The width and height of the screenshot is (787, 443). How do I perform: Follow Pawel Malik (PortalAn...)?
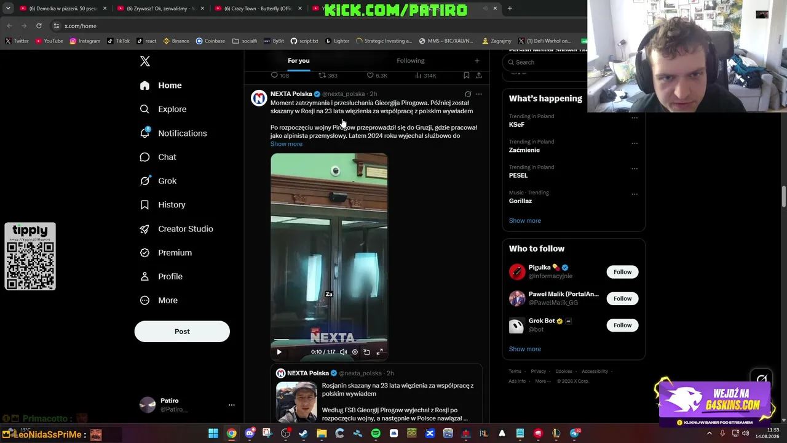pos(622,298)
